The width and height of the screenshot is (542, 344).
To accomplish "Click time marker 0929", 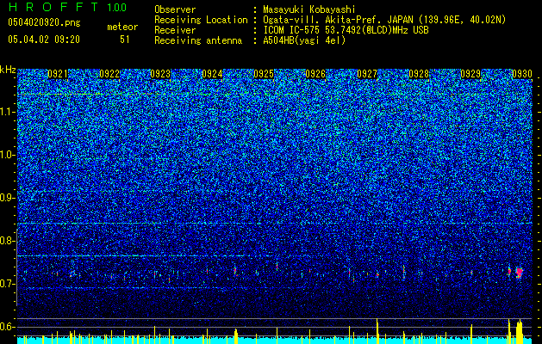I will coord(470,74).
